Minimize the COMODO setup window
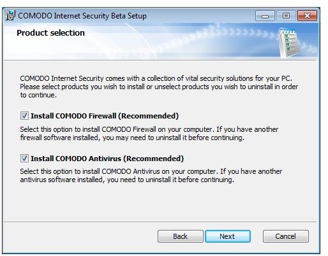This screenshot has height=256, width=328. 265,16
